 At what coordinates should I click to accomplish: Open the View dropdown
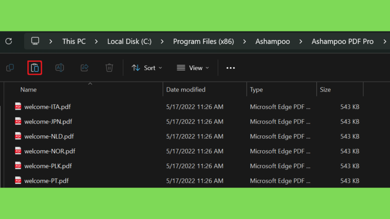click(x=193, y=68)
